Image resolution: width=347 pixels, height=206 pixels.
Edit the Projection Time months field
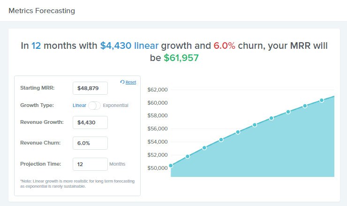pyautogui.click(x=91, y=164)
